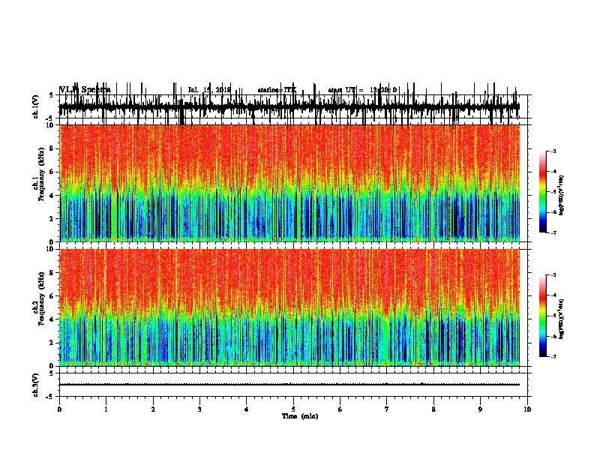
Task: Click the ch.3 flat voltage trace
Action: [289, 385]
